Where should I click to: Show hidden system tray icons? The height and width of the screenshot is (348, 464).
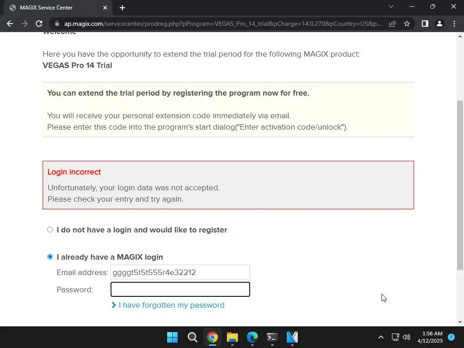[x=381, y=337]
